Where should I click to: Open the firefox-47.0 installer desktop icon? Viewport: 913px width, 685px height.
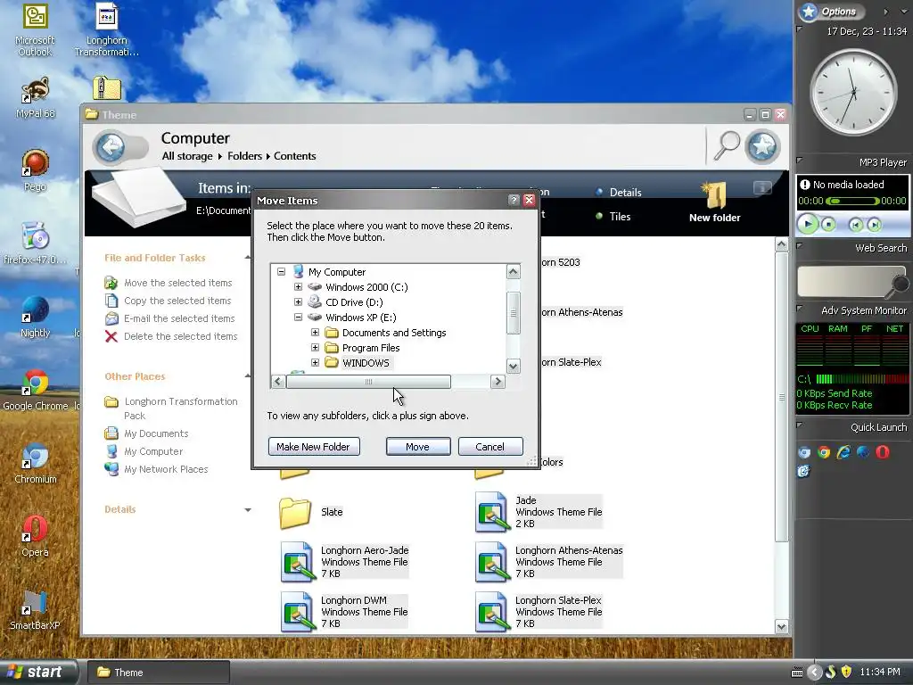click(x=35, y=243)
